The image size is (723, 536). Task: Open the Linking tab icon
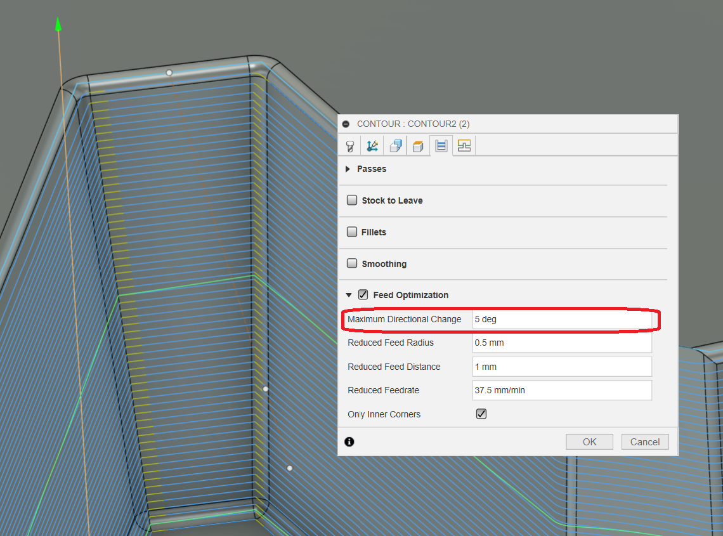[464, 145]
